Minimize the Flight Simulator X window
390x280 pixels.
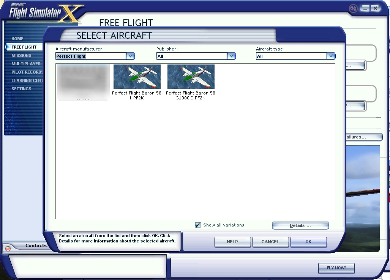[365, 8]
